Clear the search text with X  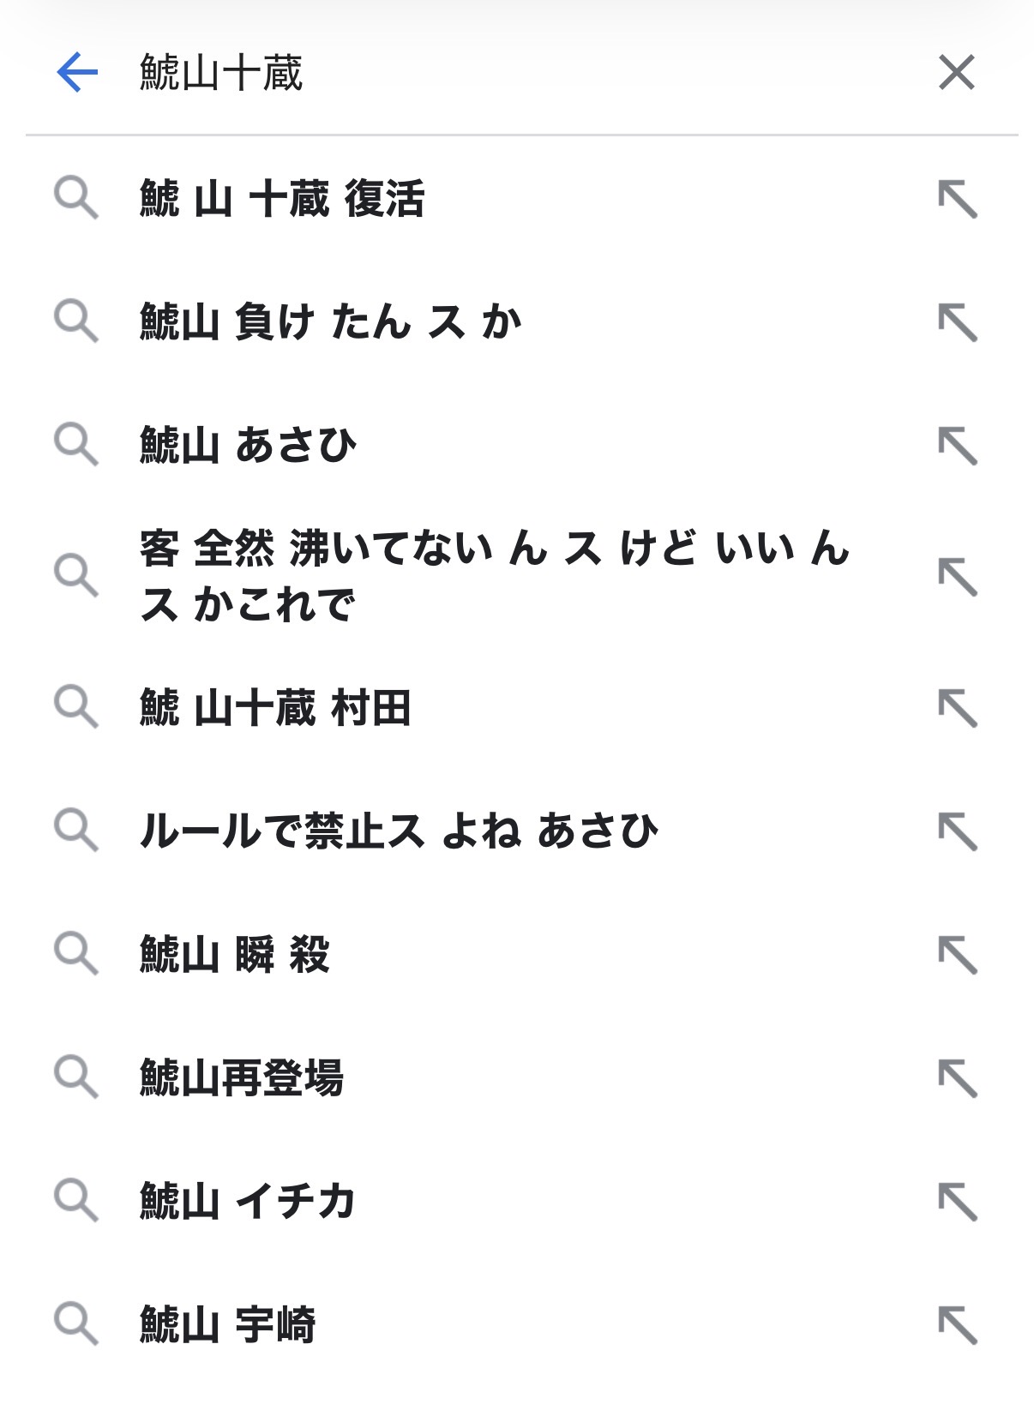pos(956,72)
